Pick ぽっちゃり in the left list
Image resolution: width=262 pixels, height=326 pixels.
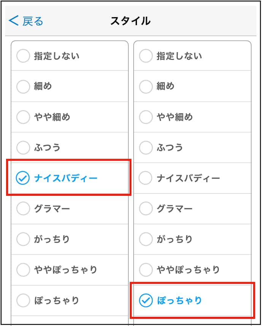[x=23, y=300]
